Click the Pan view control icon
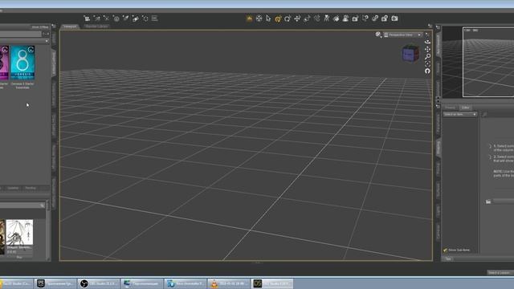 [x=427, y=49]
